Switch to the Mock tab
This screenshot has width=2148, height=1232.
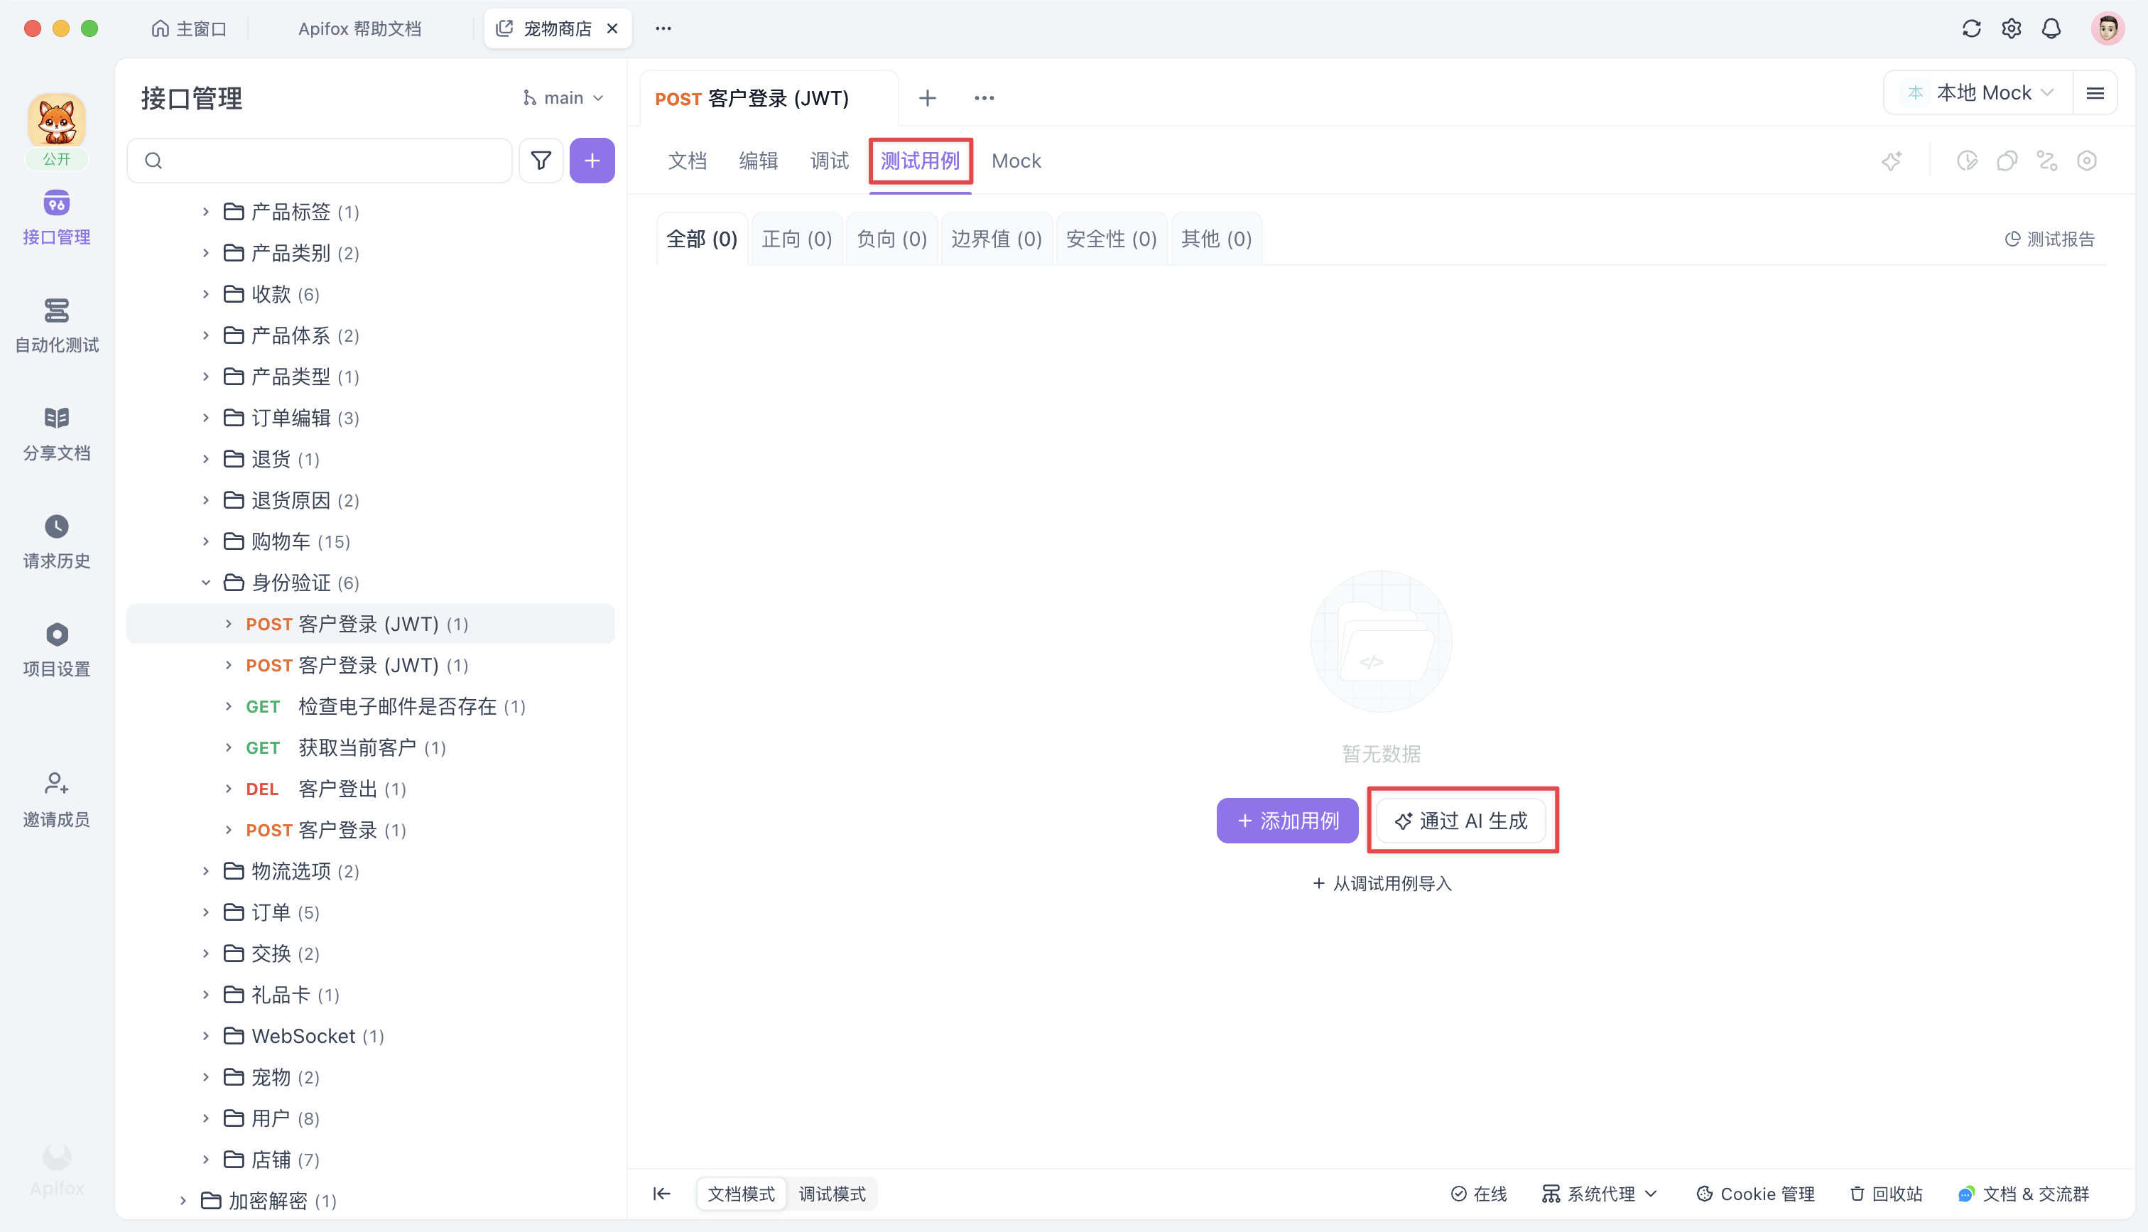click(x=1016, y=161)
